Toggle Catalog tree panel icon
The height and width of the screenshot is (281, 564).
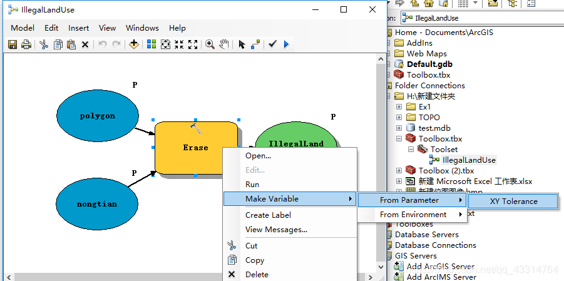pos(512,3)
